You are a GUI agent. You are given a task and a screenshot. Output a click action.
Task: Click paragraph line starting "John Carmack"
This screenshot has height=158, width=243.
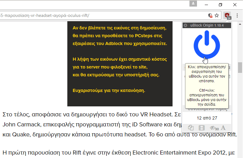click(92, 125)
